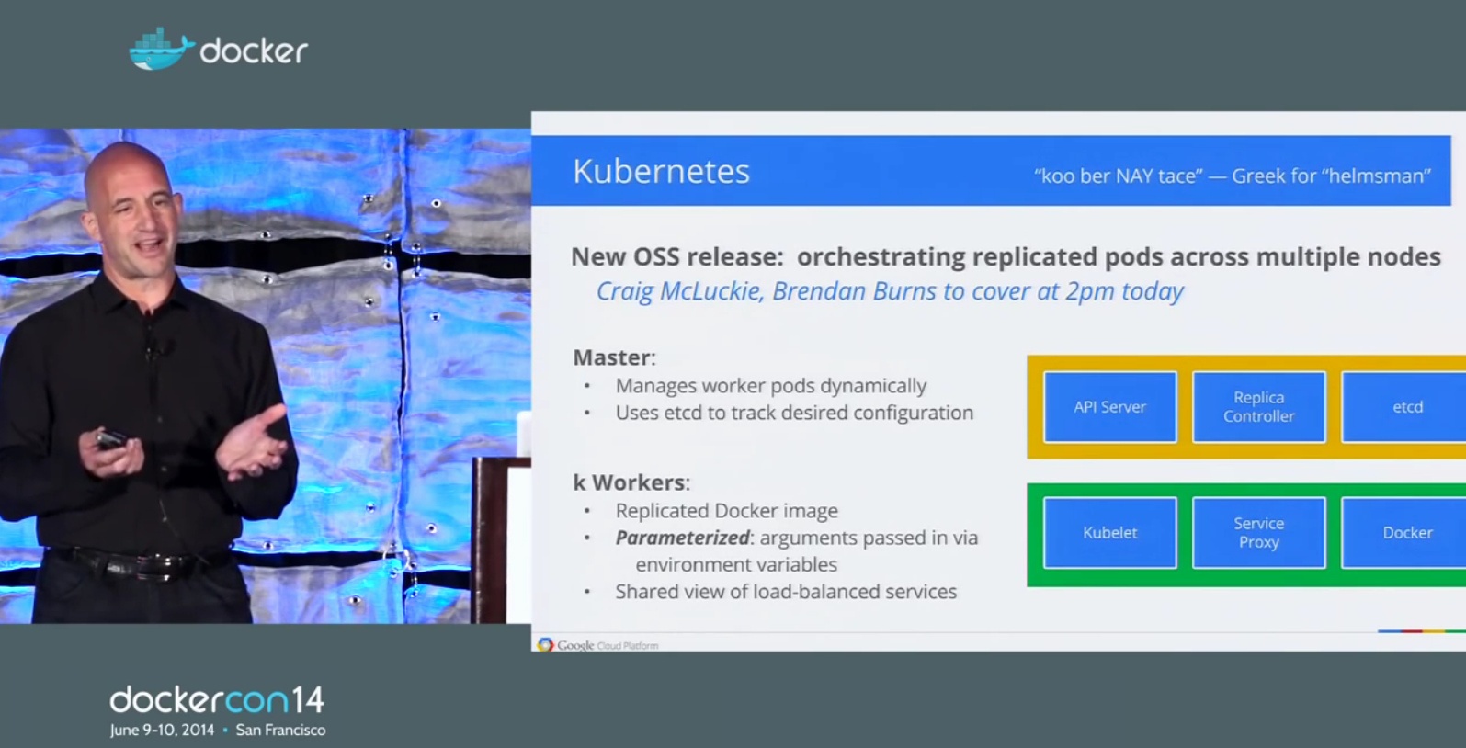Click the Craig McLuckie, Brendan Burns line
Screen dimensions: 1466x748
pyautogui.click(x=890, y=291)
